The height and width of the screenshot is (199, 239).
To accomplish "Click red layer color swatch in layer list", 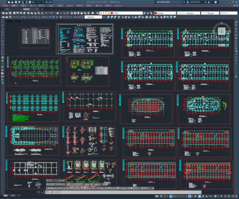I will (112, 13).
